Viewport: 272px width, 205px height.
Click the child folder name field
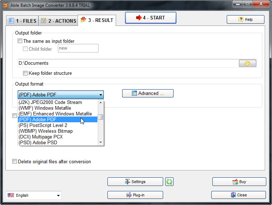[x=78, y=48]
